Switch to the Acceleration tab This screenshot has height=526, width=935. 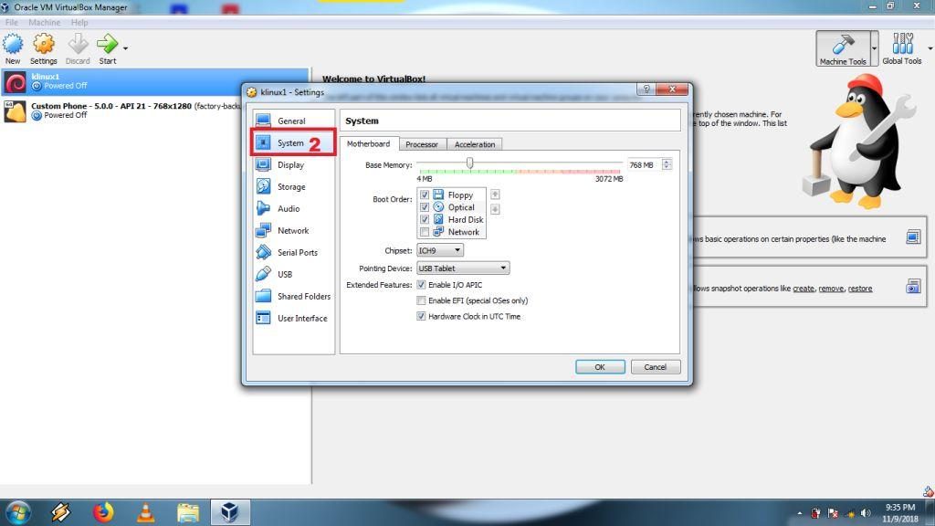click(x=475, y=144)
